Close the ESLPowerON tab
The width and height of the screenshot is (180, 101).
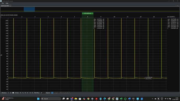(10, 6)
